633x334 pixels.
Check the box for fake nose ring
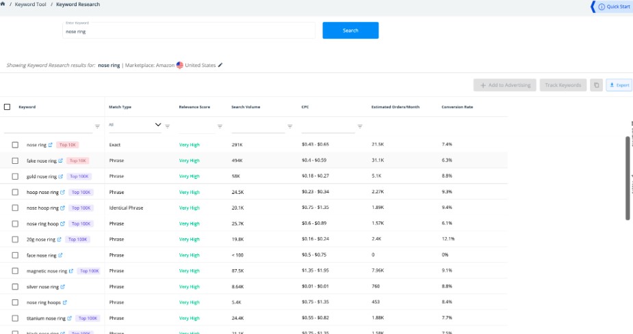coord(15,161)
